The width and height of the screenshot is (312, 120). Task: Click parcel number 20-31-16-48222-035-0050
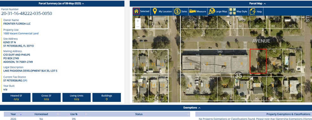[x=26, y=14]
